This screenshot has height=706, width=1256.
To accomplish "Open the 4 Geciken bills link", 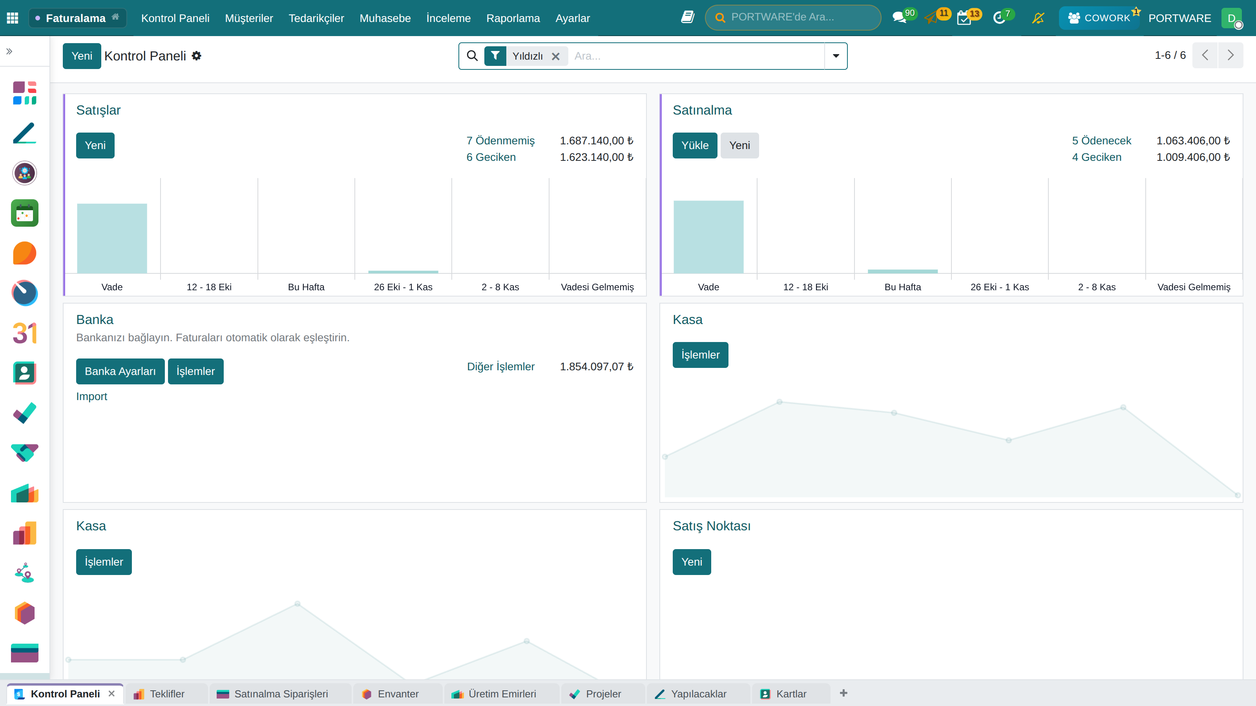I will click(1097, 157).
